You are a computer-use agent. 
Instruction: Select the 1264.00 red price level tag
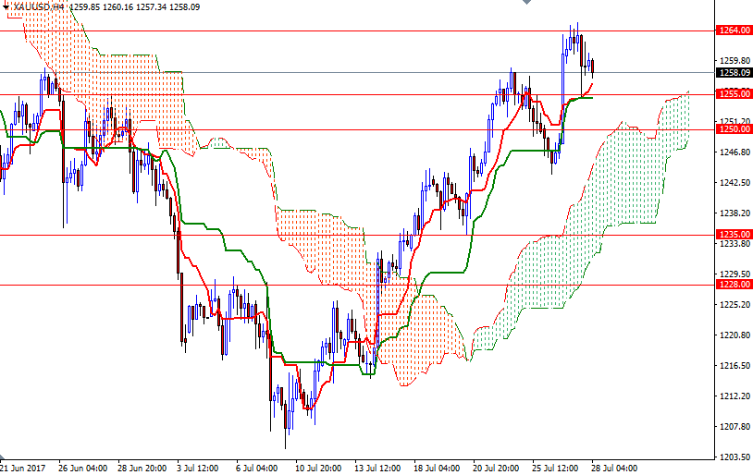pyautogui.click(x=734, y=30)
